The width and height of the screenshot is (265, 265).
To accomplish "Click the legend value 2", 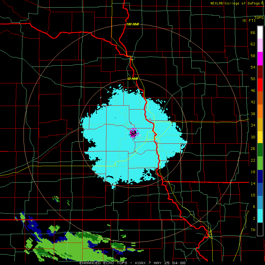I will pos(254,218).
